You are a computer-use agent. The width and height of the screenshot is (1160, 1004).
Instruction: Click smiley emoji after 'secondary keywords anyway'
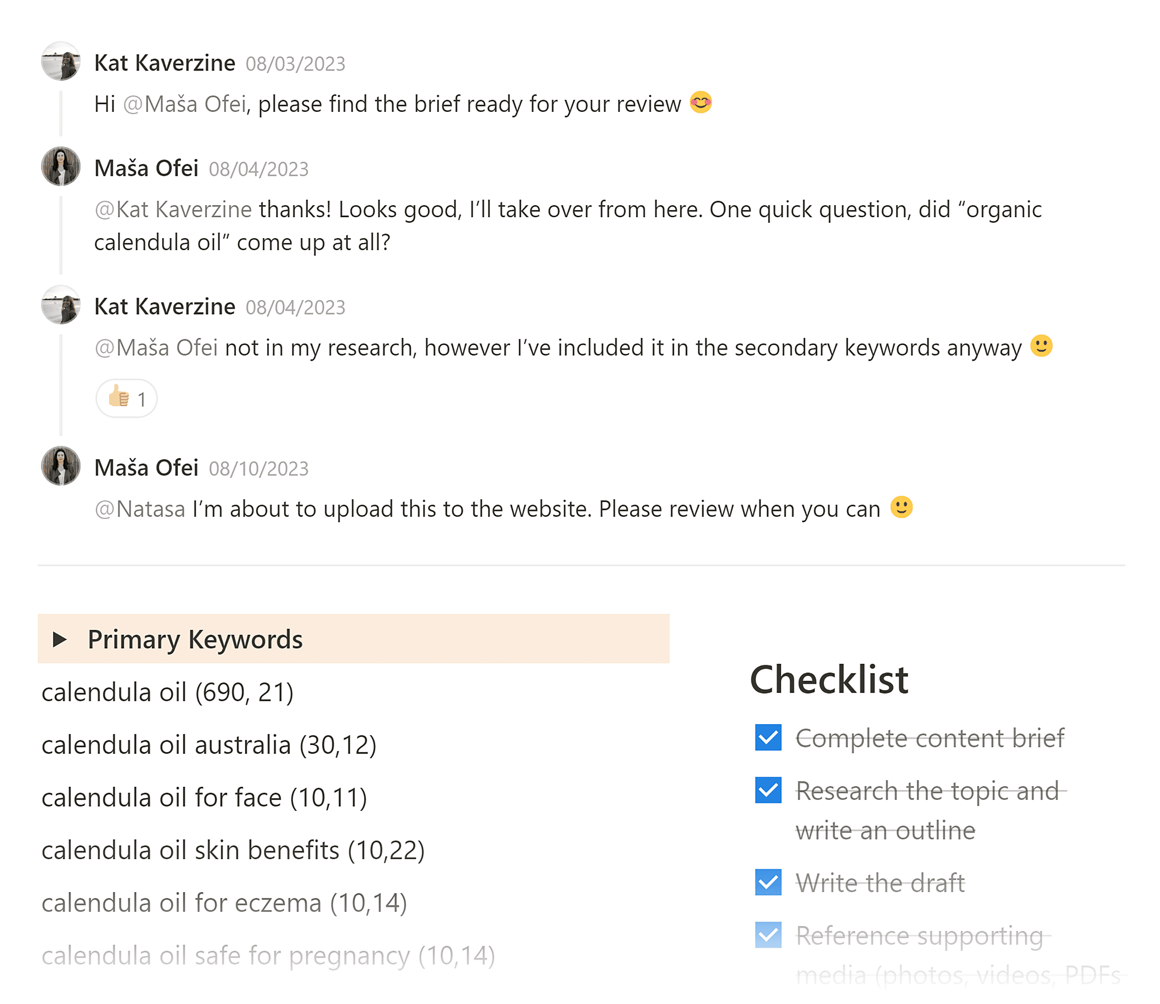pyautogui.click(x=1041, y=346)
